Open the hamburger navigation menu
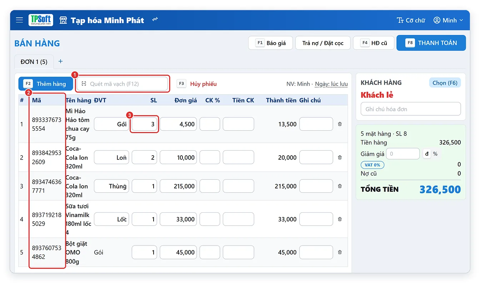Screen dimensions: 480x283 click(19, 20)
